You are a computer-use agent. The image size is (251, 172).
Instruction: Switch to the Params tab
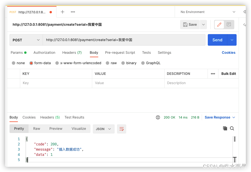(x=18, y=53)
